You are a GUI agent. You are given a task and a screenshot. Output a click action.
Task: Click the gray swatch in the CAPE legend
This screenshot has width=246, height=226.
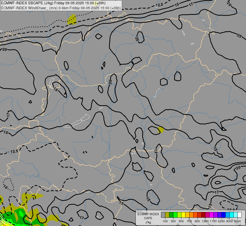pos(163,215)
